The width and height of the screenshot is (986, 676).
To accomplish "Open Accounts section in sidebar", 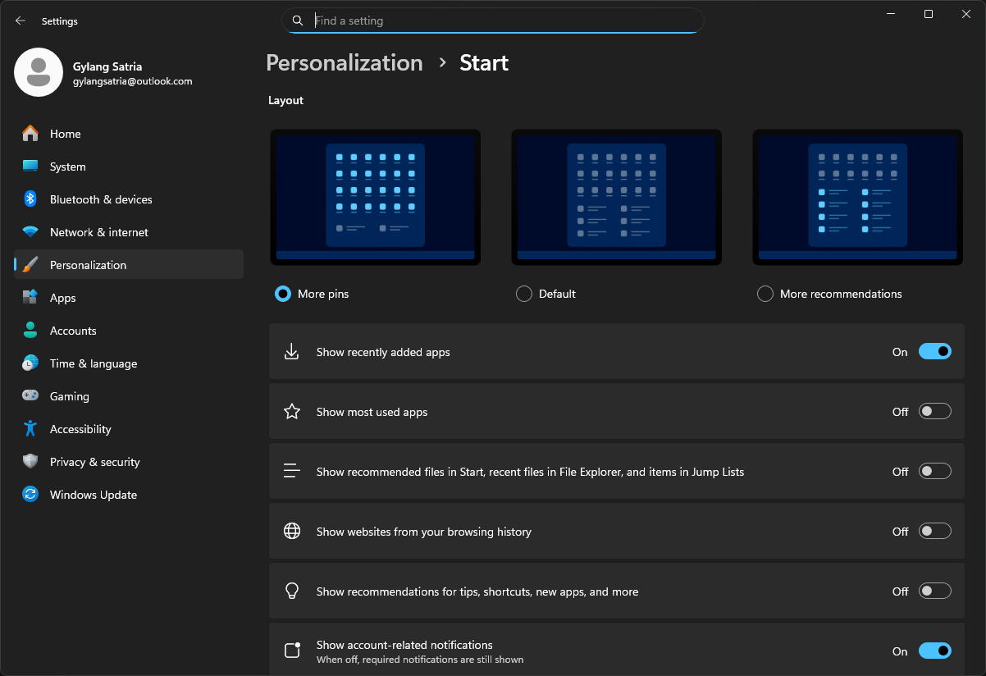I will (x=73, y=331).
